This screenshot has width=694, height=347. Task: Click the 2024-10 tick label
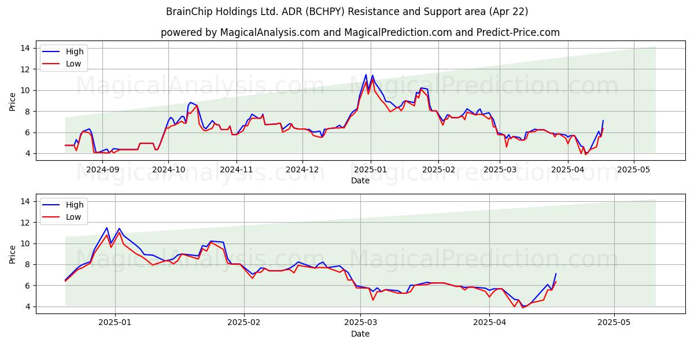pos(168,169)
